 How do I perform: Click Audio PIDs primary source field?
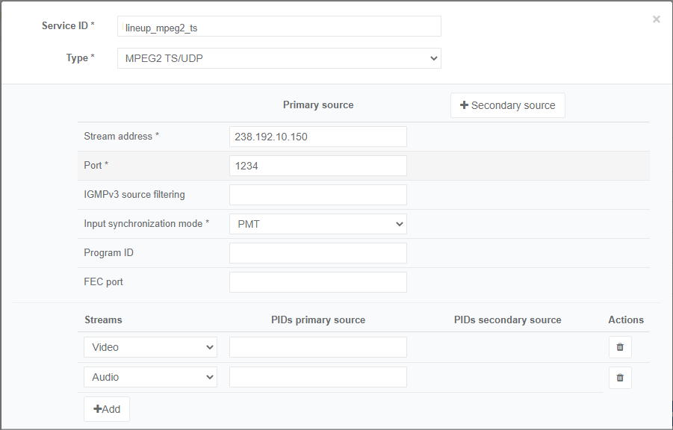click(318, 377)
